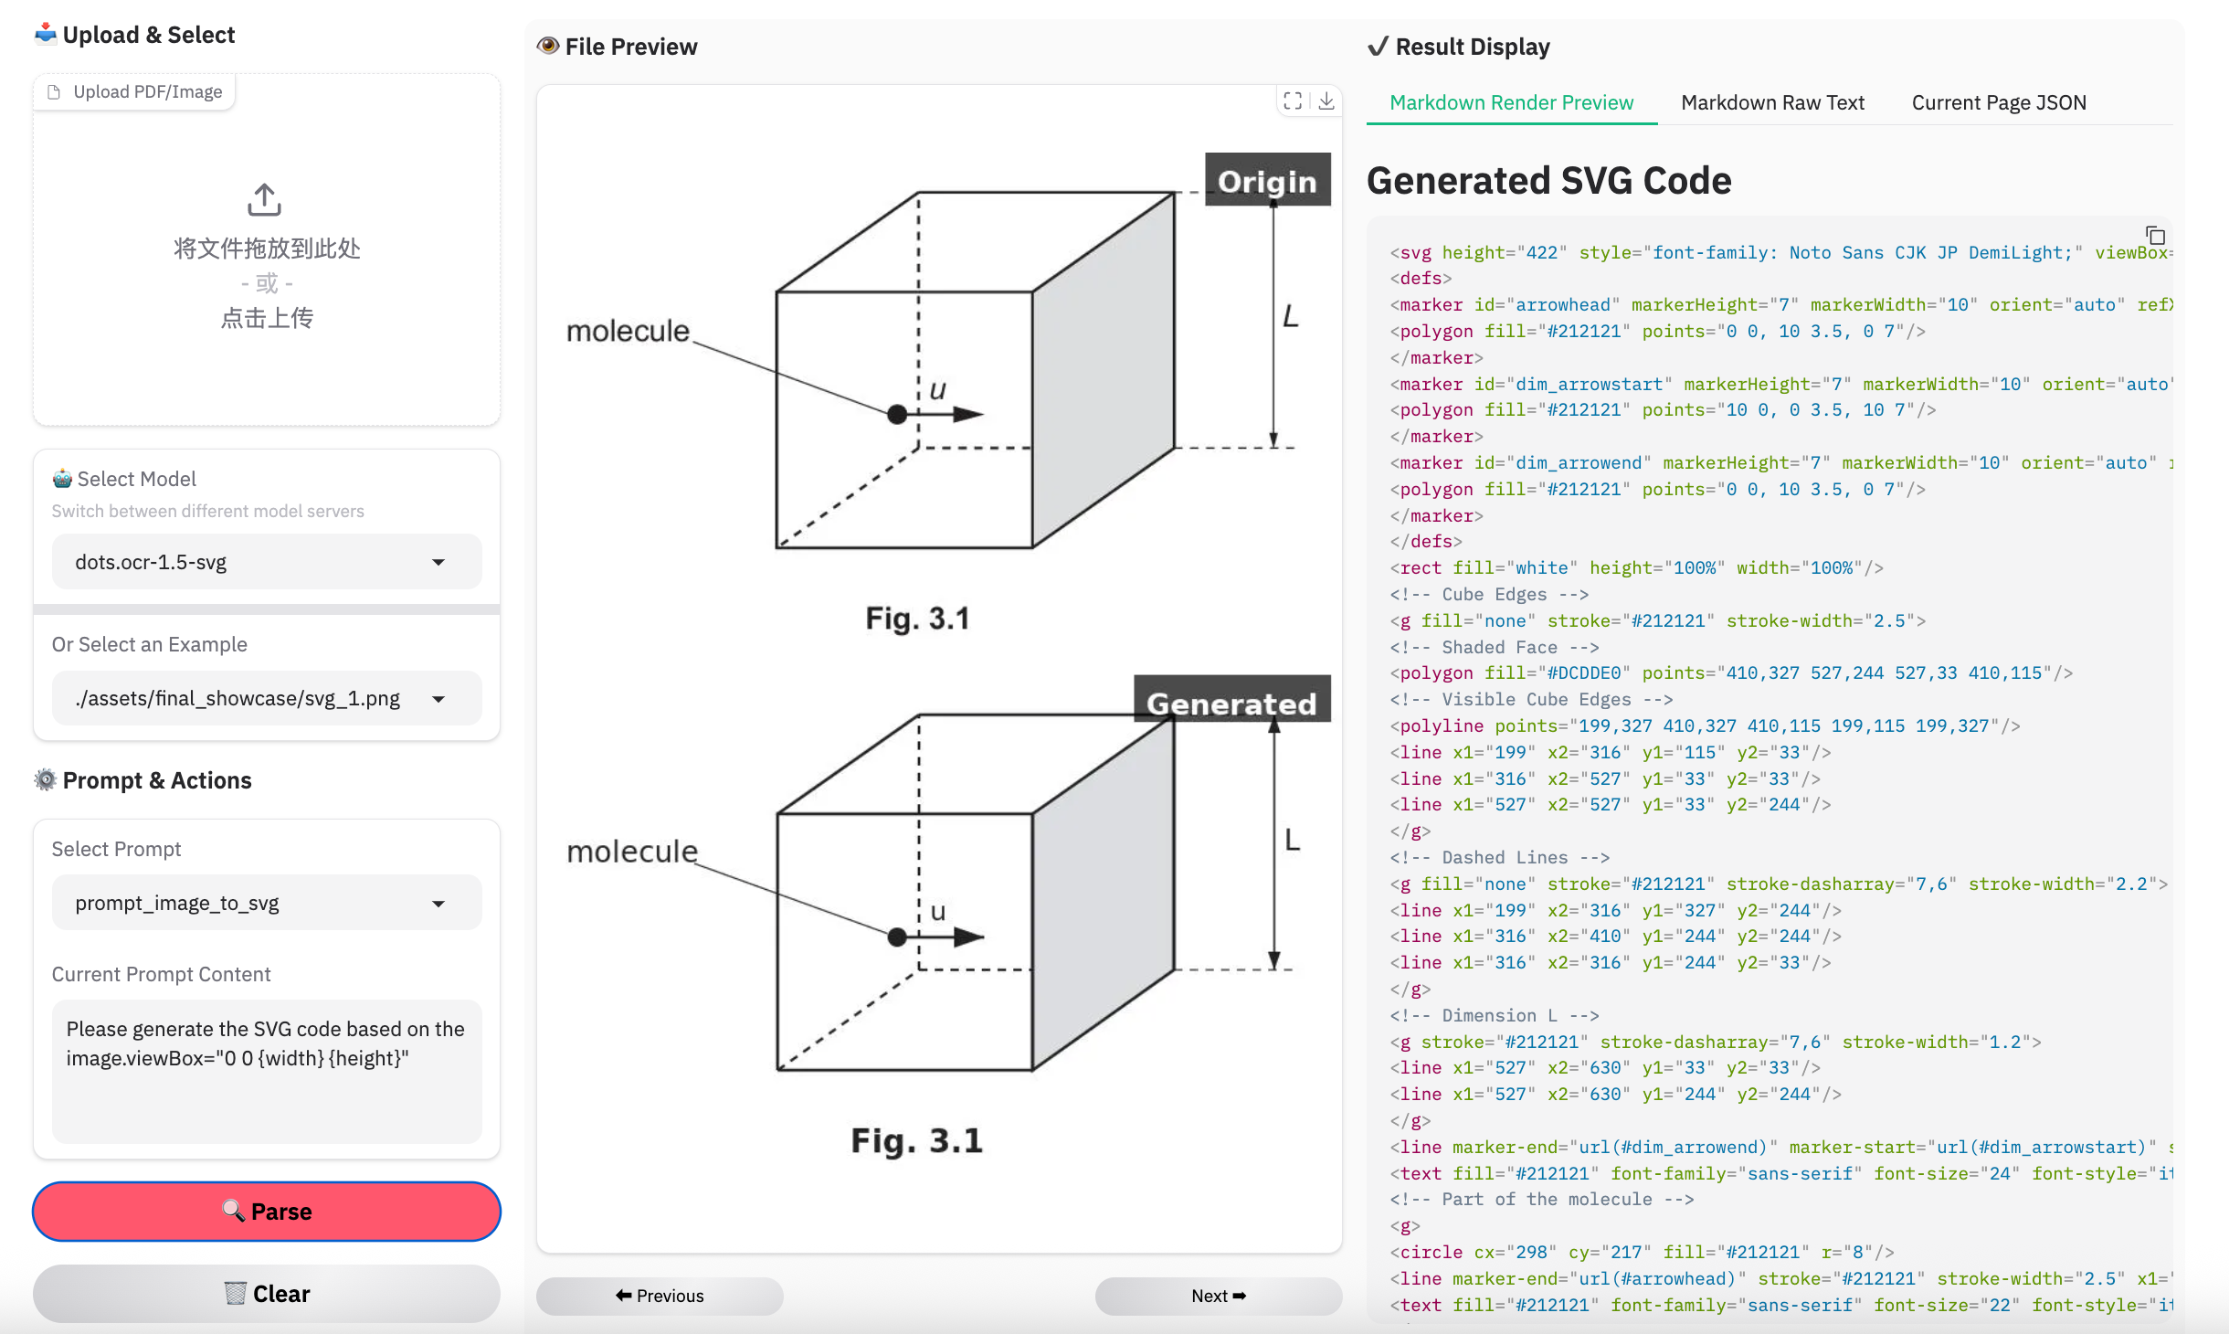Click the upload arrow icon in the drop zone
Viewport: 2229px width, 1334px height.
(x=265, y=199)
